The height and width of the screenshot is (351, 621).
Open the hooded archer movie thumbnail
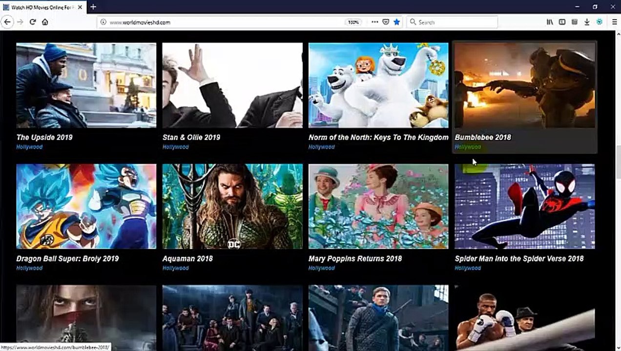tap(378, 318)
